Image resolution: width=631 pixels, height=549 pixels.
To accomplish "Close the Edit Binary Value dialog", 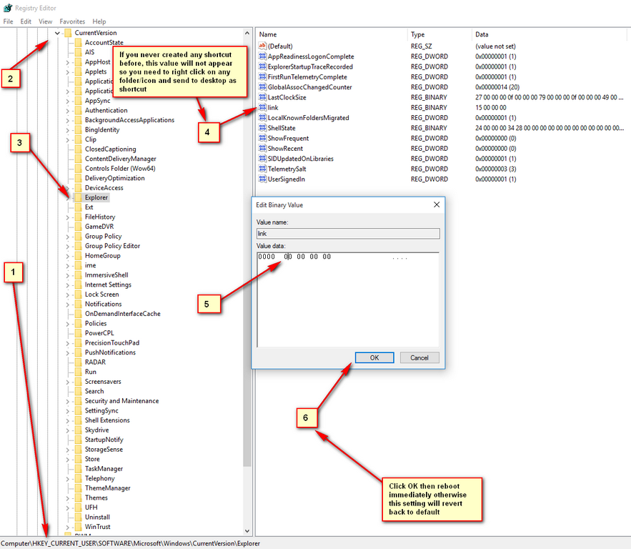I will [x=437, y=205].
